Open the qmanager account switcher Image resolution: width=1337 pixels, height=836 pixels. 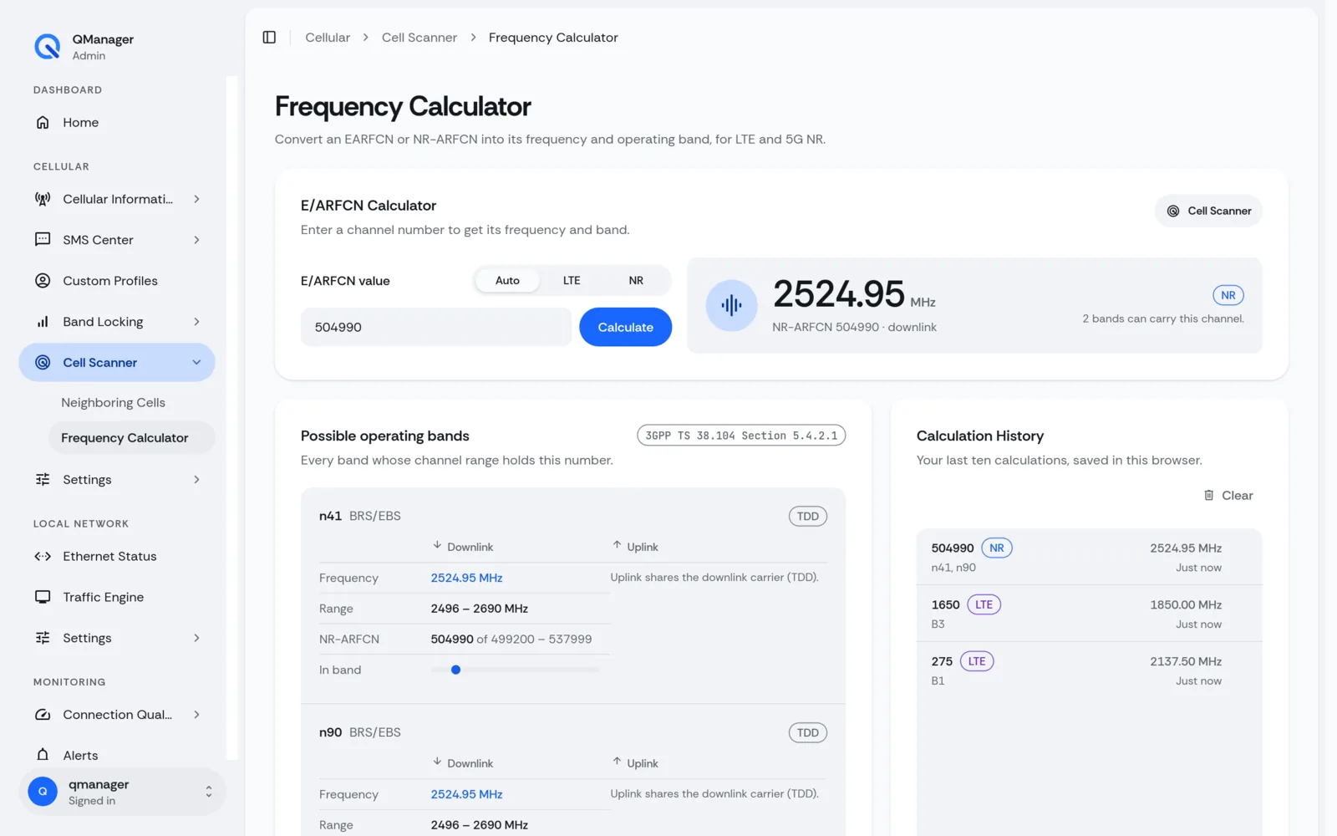(x=122, y=792)
